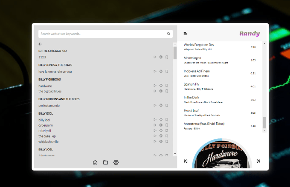Add hardware album to the queue
The height and width of the screenshot is (187, 290).
click(x=161, y=86)
